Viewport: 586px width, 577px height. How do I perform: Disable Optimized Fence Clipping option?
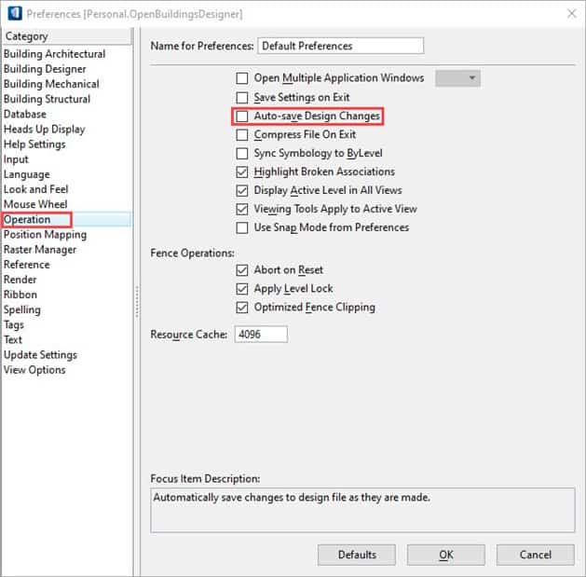point(242,308)
